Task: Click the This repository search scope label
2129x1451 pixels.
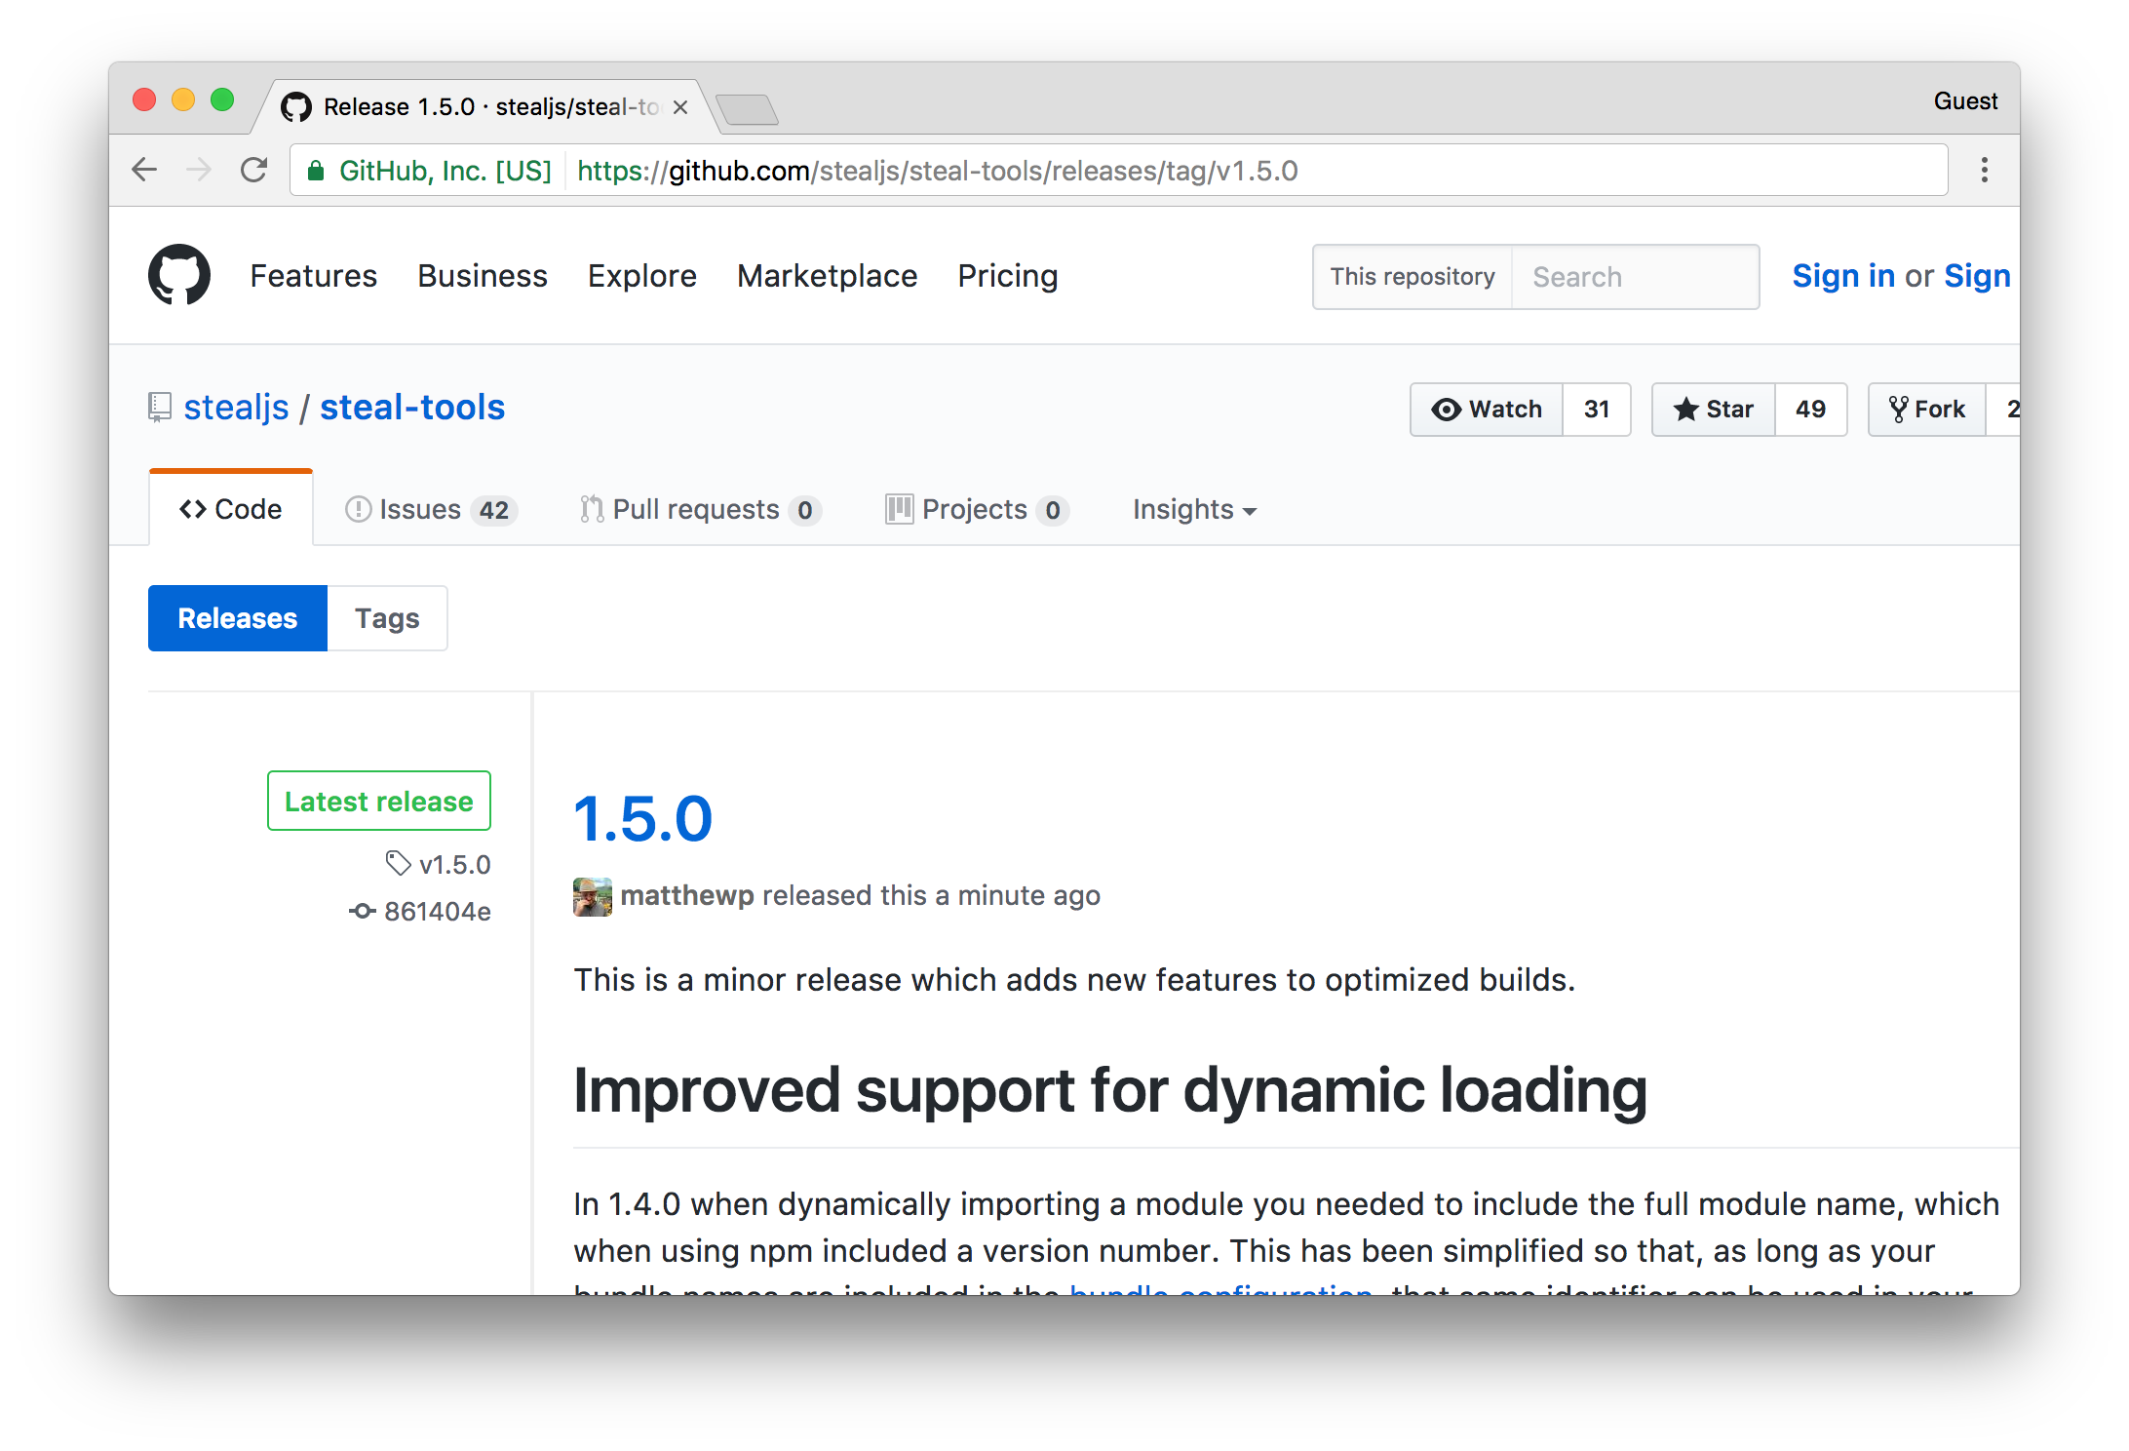Action: (x=1413, y=277)
